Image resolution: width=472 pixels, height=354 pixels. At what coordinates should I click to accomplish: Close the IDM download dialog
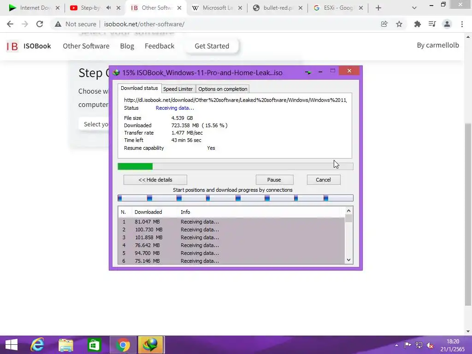click(349, 71)
